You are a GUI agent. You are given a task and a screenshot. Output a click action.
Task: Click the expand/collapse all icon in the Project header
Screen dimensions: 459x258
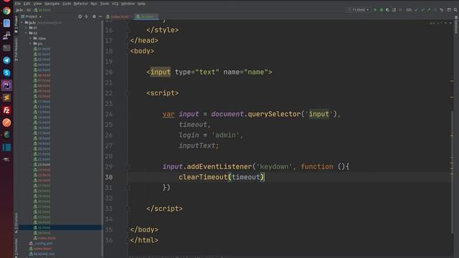(86, 16)
